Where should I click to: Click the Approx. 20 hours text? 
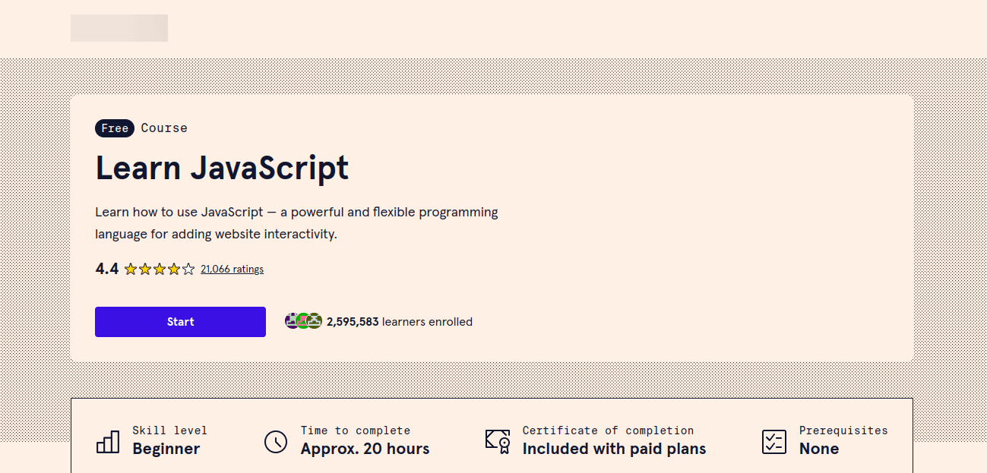point(365,449)
